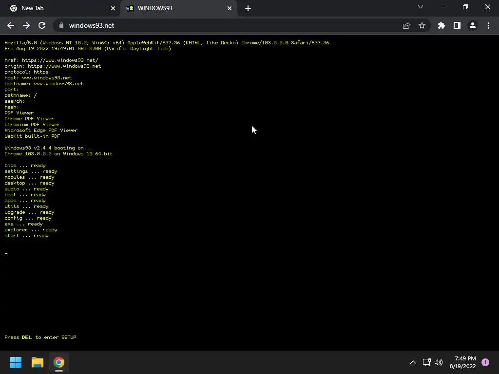Click the browser forward arrow
The image size is (499, 374).
(x=26, y=25)
